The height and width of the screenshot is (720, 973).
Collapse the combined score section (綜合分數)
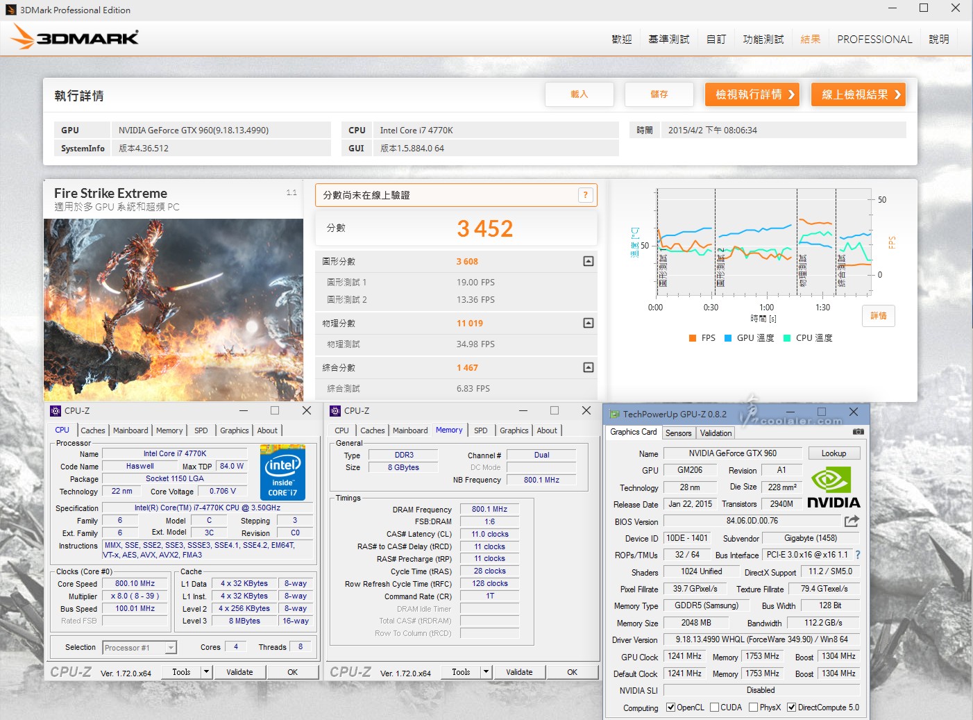(589, 367)
